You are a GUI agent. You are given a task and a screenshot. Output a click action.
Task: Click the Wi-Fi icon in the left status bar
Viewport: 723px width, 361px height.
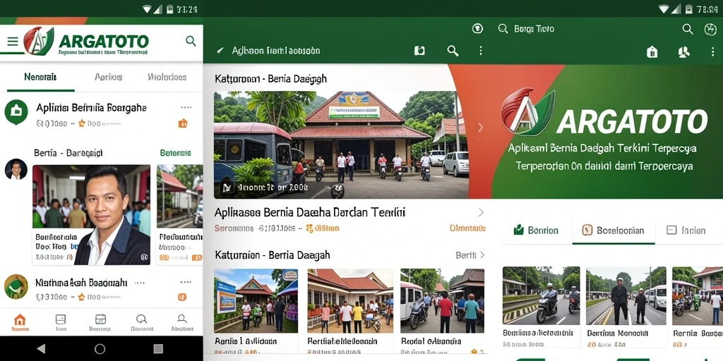pyautogui.click(x=147, y=8)
